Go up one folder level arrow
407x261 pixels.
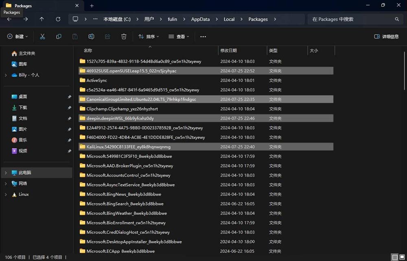coord(42,19)
